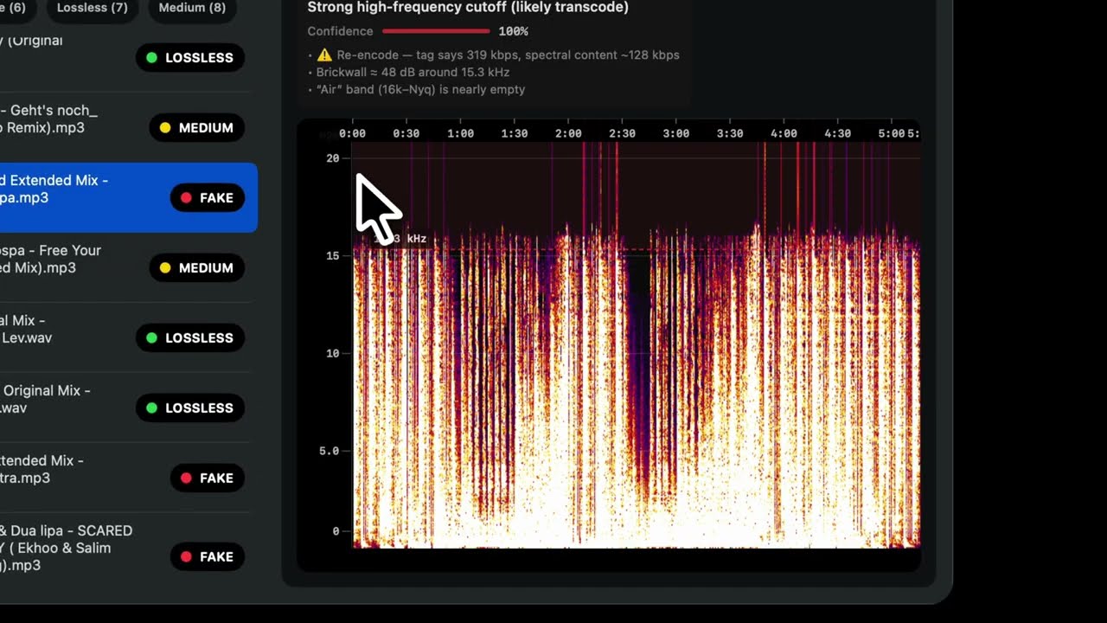The image size is (1107, 623).
Task: Click the LOSSLESS badge on the Lev.wav row
Action: (190, 338)
